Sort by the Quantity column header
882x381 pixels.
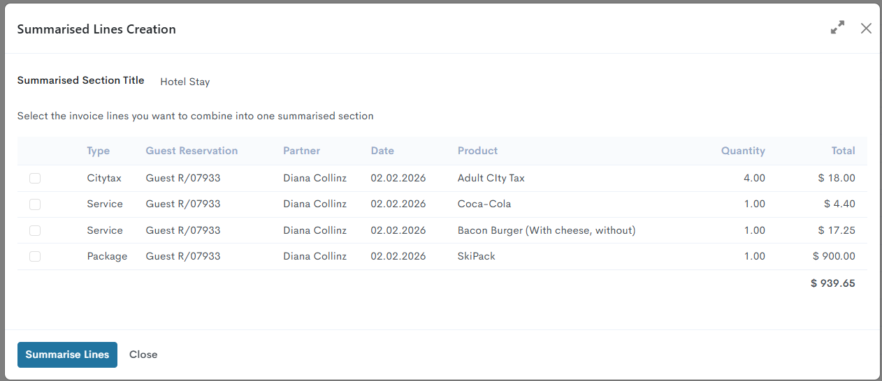click(x=743, y=151)
